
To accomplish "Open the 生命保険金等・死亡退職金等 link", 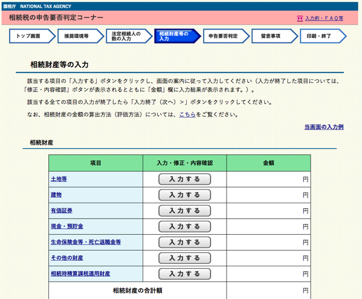I will tap(86, 242).
